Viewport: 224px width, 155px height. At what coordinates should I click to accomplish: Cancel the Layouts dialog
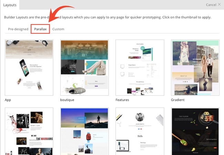tap(213, 5)
